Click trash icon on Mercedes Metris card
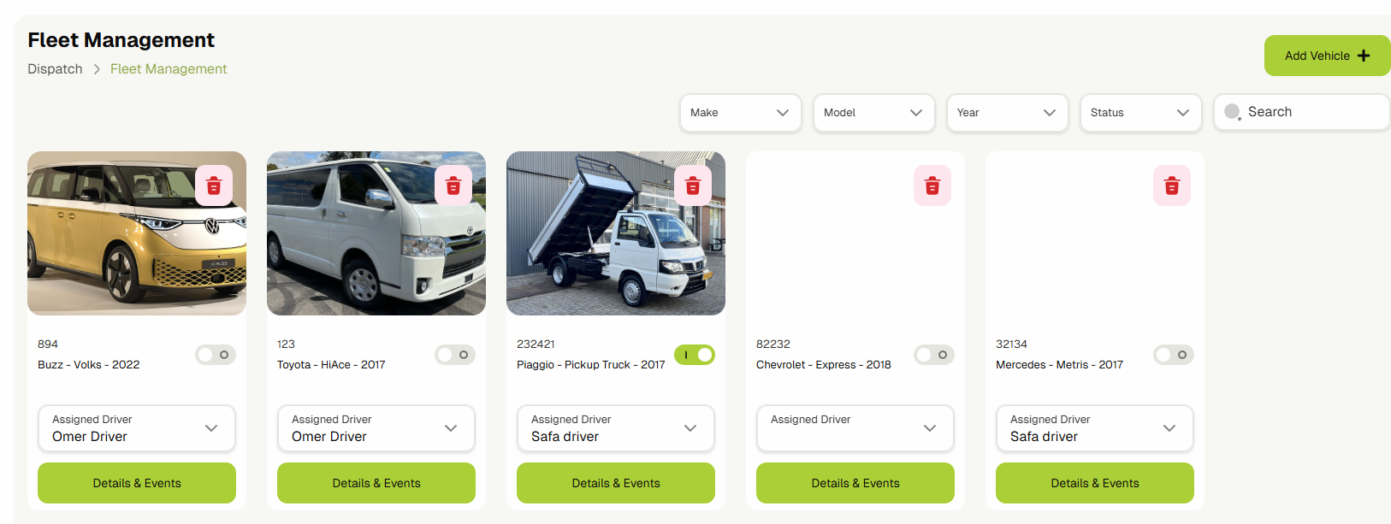 pos(1172,185)
